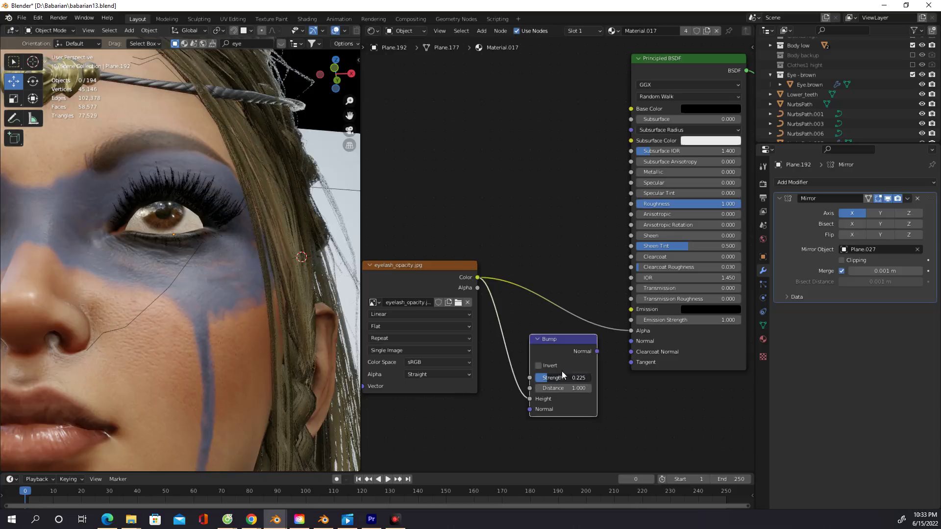
Task: Select the Add Cube tool
Action: [x=14, y=138]
